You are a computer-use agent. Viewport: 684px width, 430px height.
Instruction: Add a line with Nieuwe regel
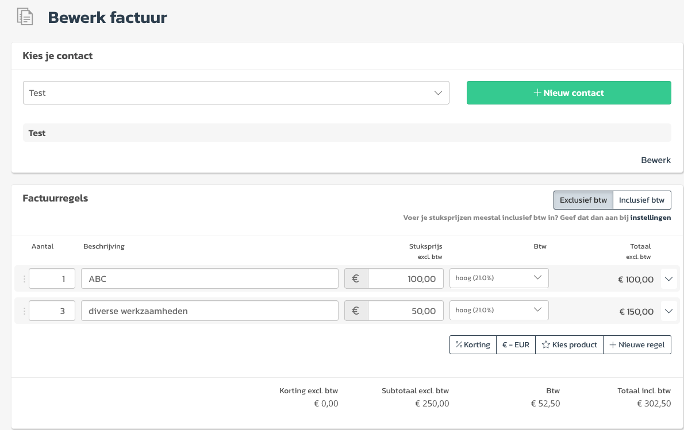tap(637, 345)
